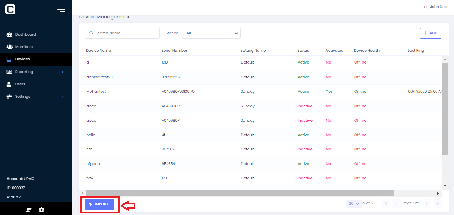Sort by the Activated column header

tap(335, 50)
